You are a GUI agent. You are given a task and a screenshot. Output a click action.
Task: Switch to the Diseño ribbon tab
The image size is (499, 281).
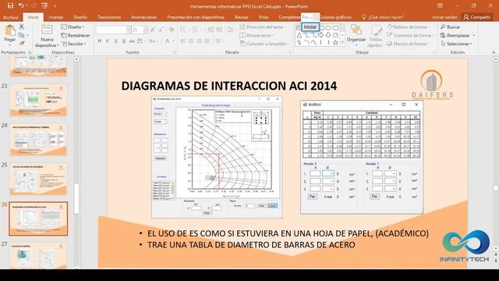[80, 17]
